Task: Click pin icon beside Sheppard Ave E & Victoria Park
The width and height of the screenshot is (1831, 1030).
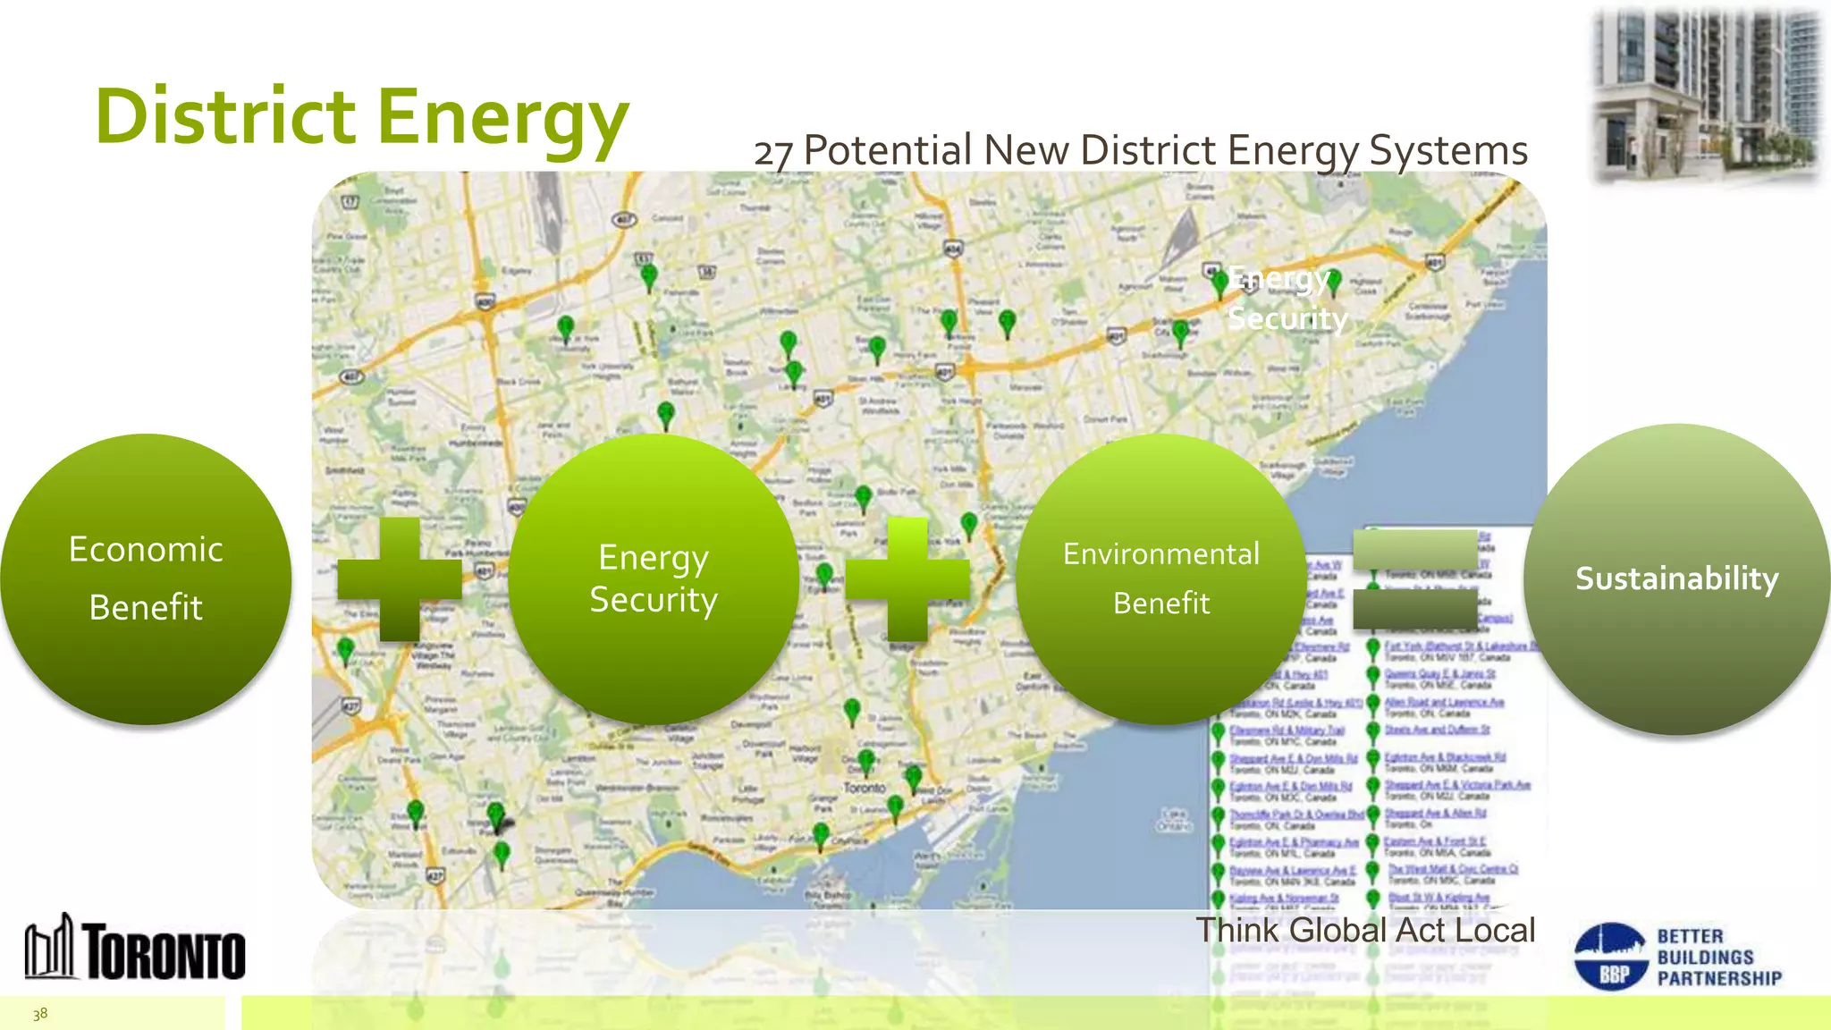Action: 1373,789
